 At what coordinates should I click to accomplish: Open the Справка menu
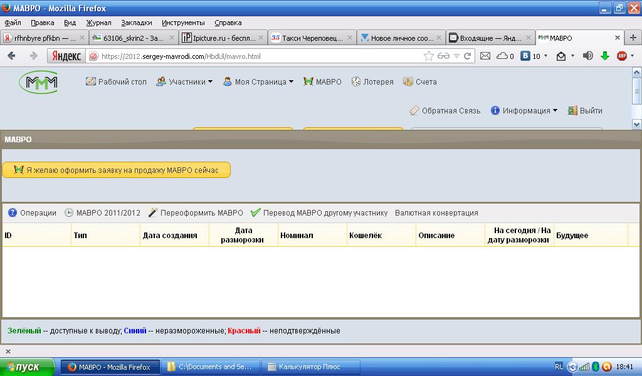pyautogui.click(x=228, y=23)
